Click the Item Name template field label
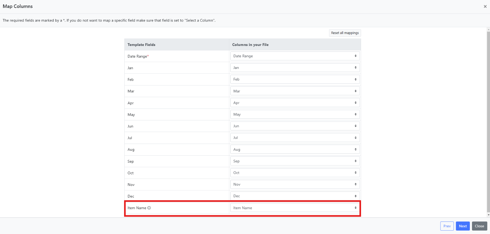The height and width of the screenshot is (234, 490). (137, 208)
